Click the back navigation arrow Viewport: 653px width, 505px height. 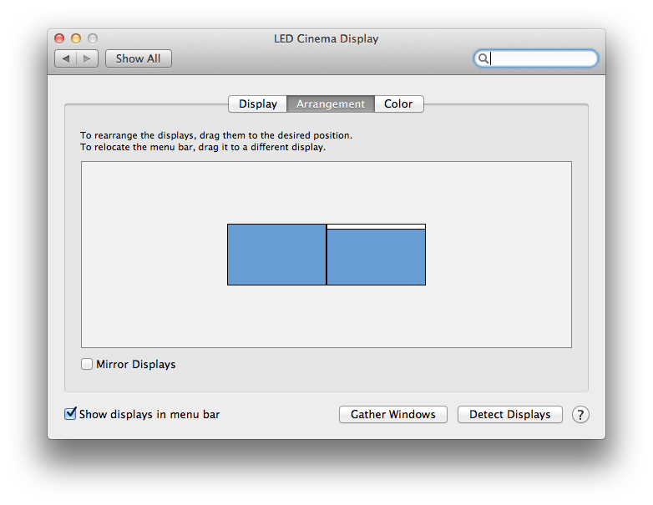click(x=66, y=58)
